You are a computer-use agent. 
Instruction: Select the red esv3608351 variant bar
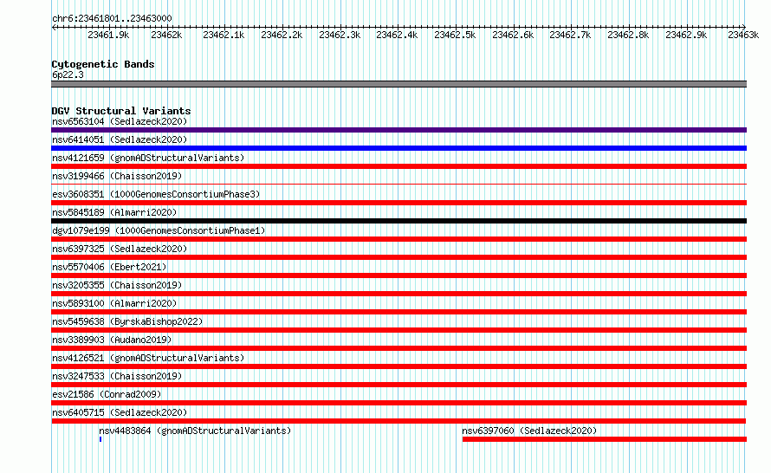pos(398,203)
